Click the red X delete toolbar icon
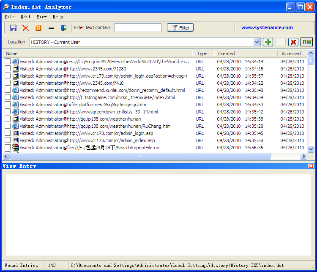The height and width of the screenshot is (272, 317). pyautogui.click(x=26, y=28)
